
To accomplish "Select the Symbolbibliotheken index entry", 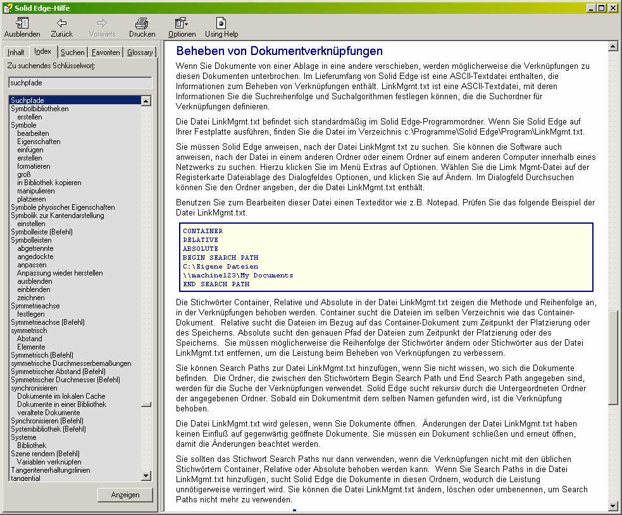I will [x=40, y=109].
